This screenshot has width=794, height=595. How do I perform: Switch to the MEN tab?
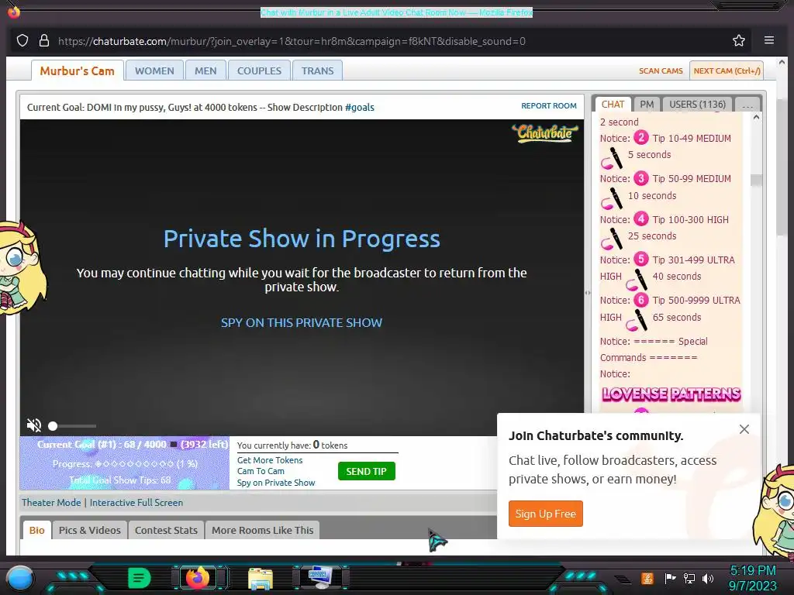205,71
